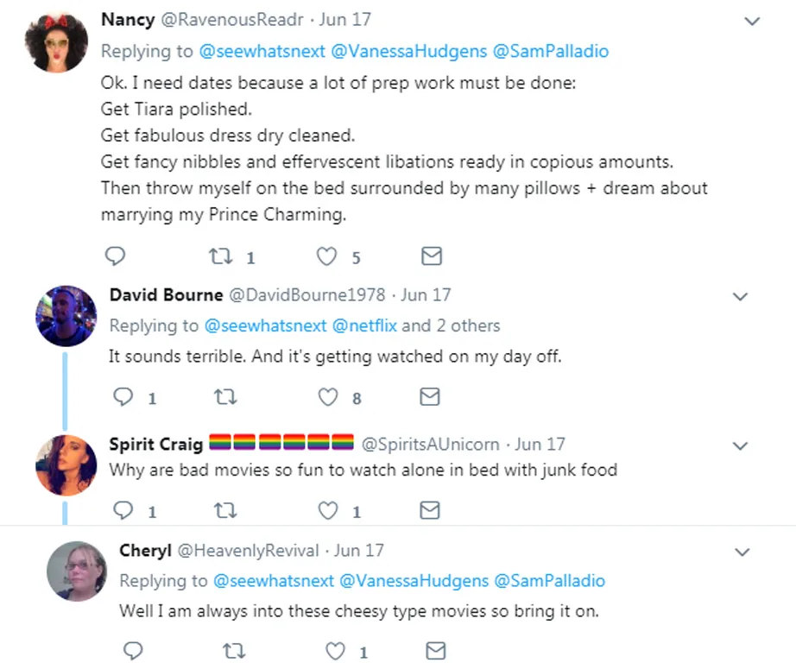Open @SamPalladio link in Cheryl's reply
796x663 pixels.
(x=549, y=580)
